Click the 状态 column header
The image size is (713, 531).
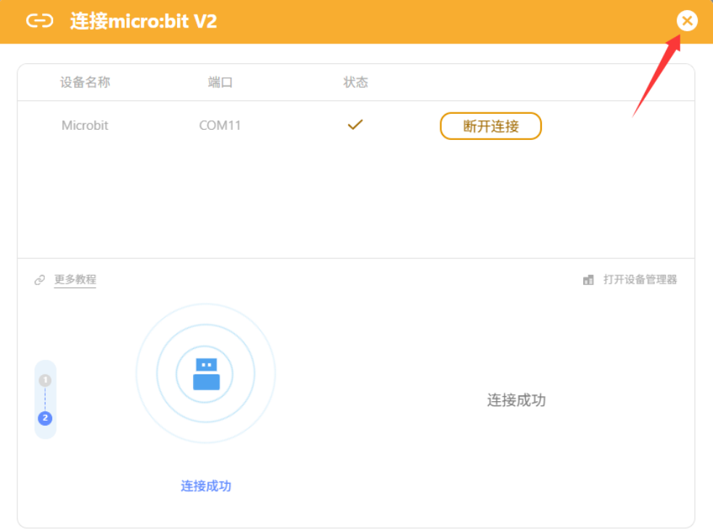coord(355,82)
